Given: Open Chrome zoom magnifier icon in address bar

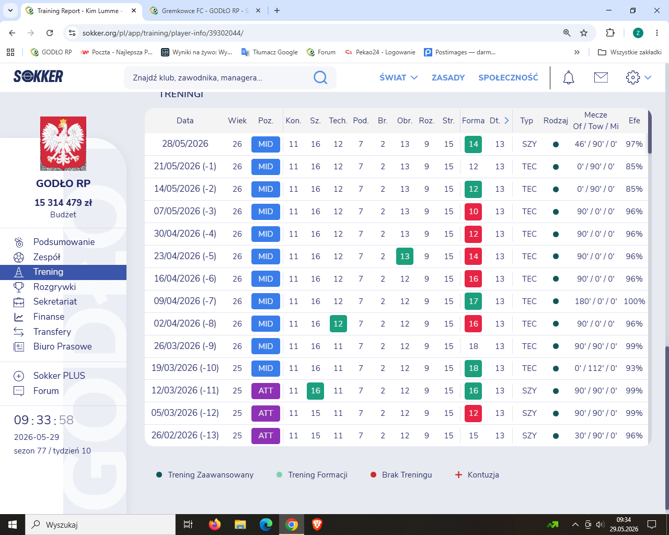Looking at the screenshot, I should 567,33.
